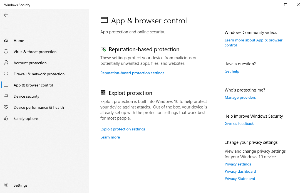Click the Exploit protection section icon
305x193 pixels.
pos(103,93)
